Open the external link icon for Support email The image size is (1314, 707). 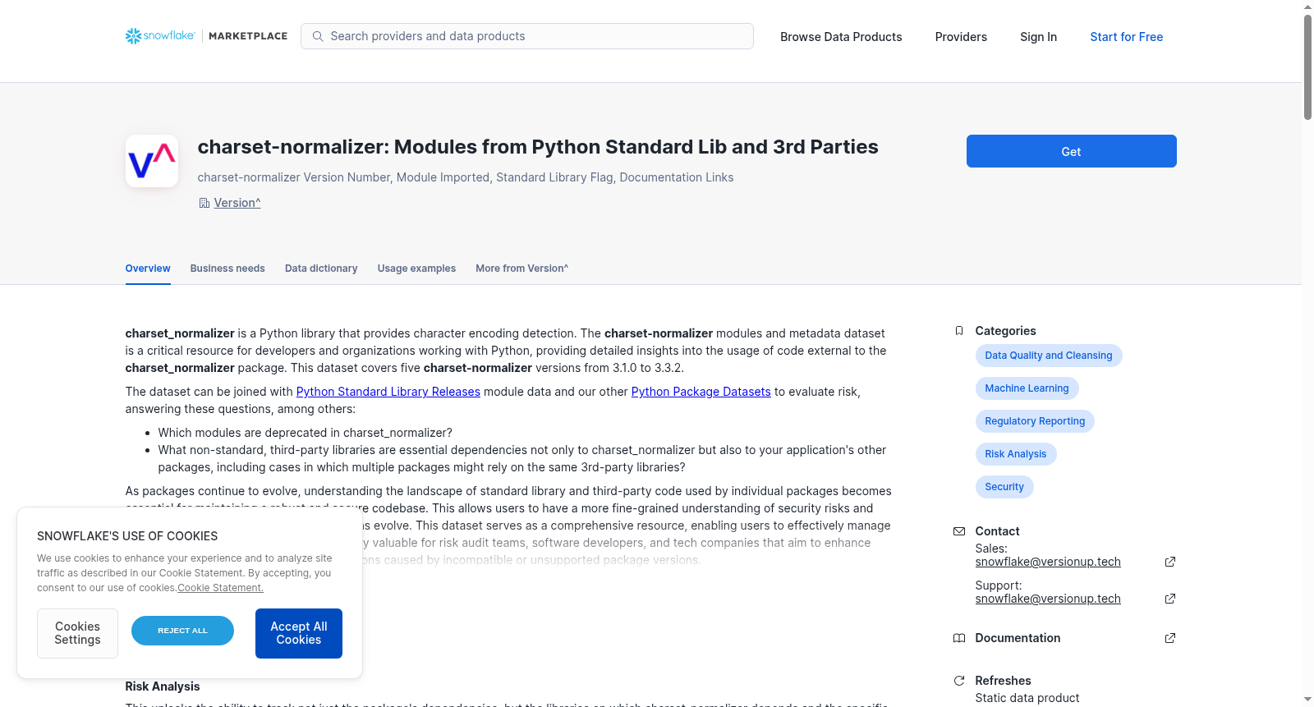tap(1170, 599)
